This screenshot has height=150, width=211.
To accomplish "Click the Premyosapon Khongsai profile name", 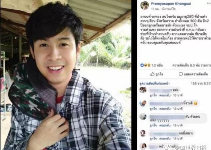I will (x=171, y=4).
